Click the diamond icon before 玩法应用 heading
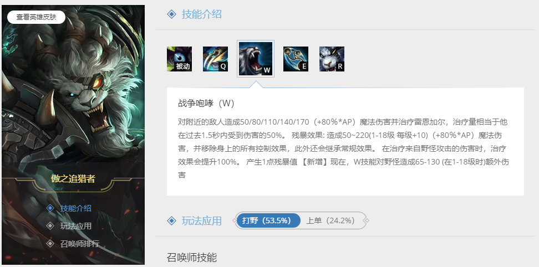 (171, 220)
